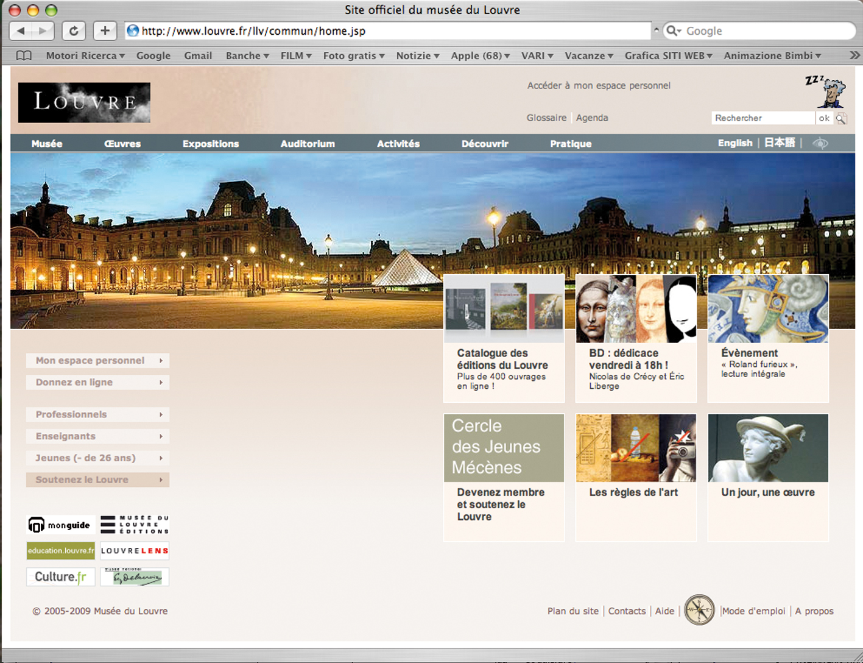Image resolution: width=863 pixels, height=663 pixels.
Task: Open the bookmarks book icon
Action: [24, 55]
